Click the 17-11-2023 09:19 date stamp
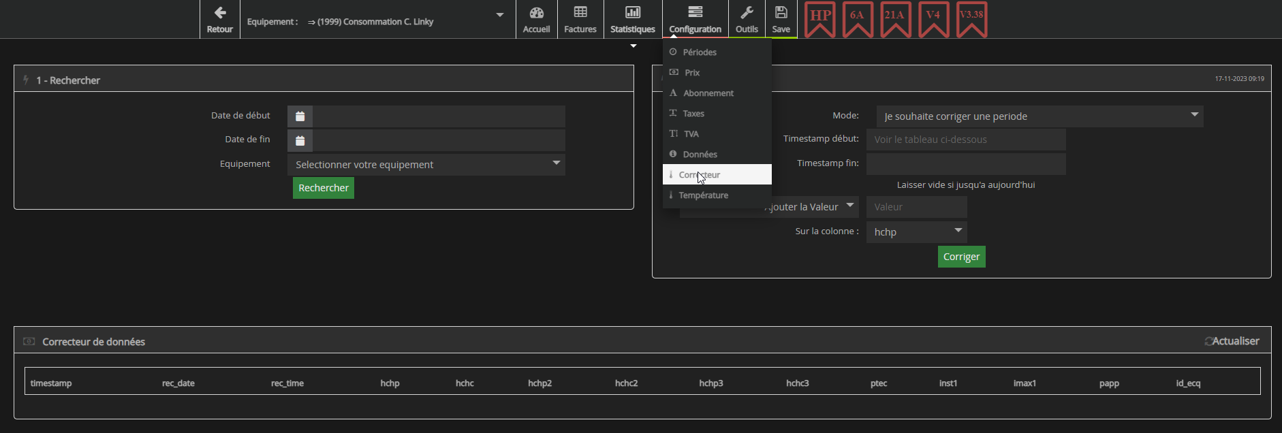The width and height of the screenshot is (1282, 433). click(x=1240, y=79)
